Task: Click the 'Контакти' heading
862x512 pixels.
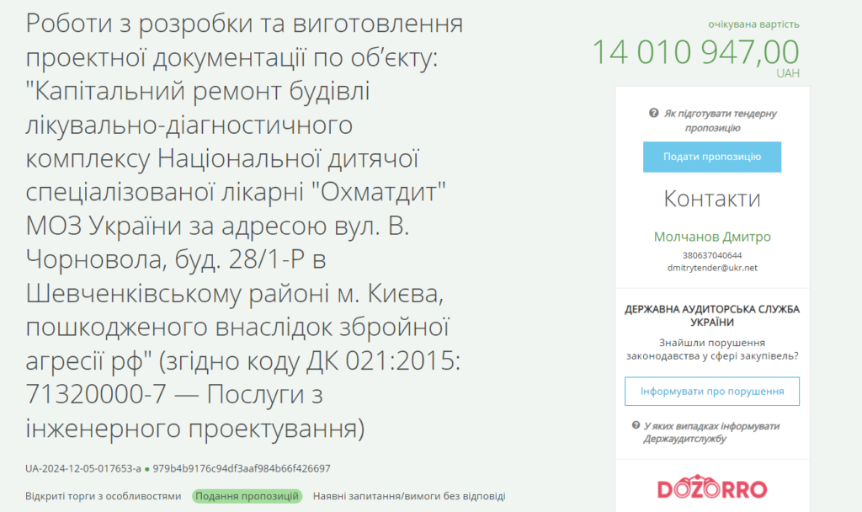Action: coord(712,199)
